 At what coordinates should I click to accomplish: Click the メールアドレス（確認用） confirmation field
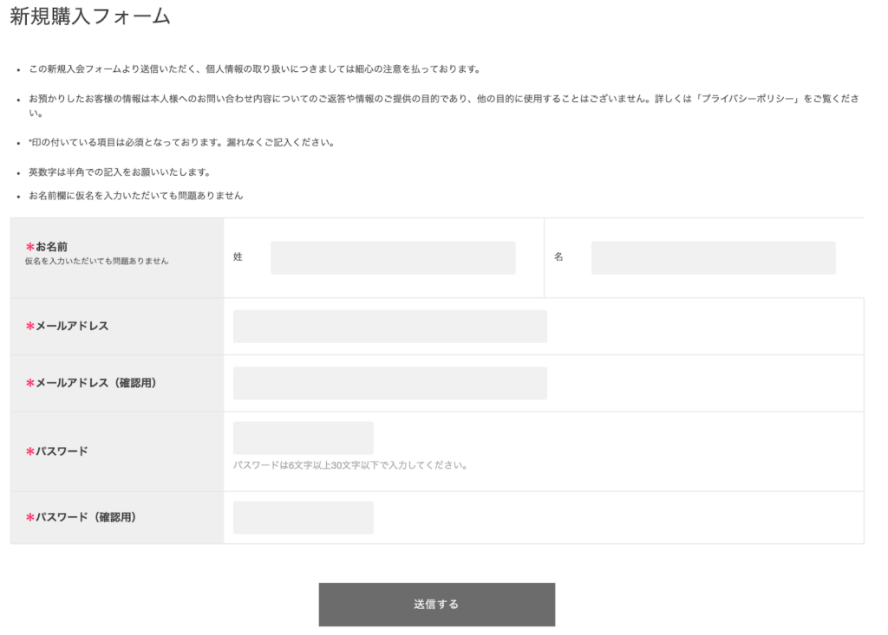click(389, 382)
